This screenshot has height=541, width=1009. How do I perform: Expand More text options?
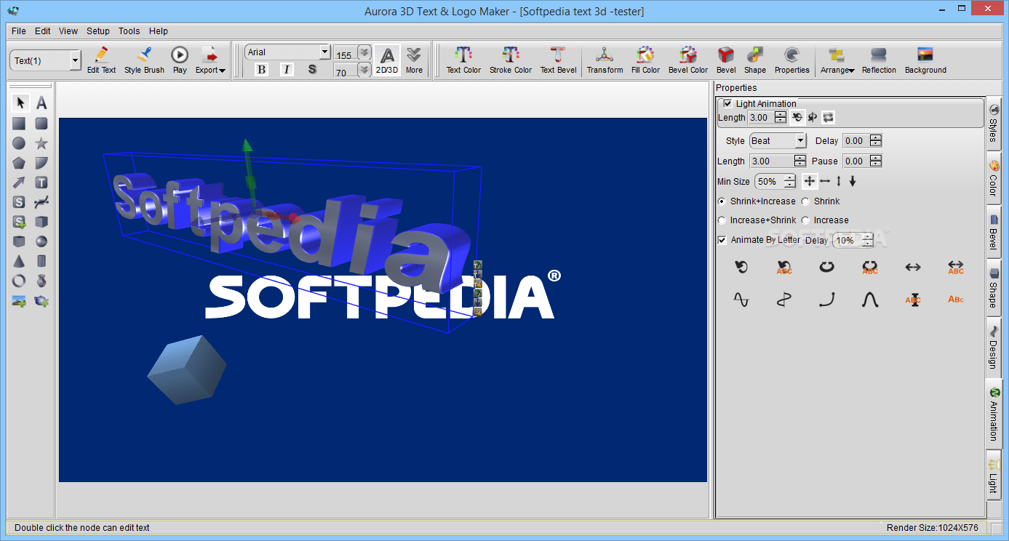(x=414, y=60)
